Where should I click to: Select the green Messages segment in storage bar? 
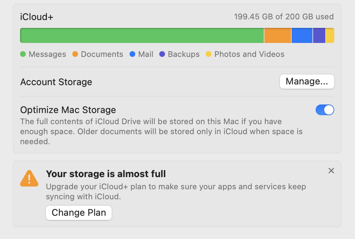pyautogui.click(x=142, y=35)
